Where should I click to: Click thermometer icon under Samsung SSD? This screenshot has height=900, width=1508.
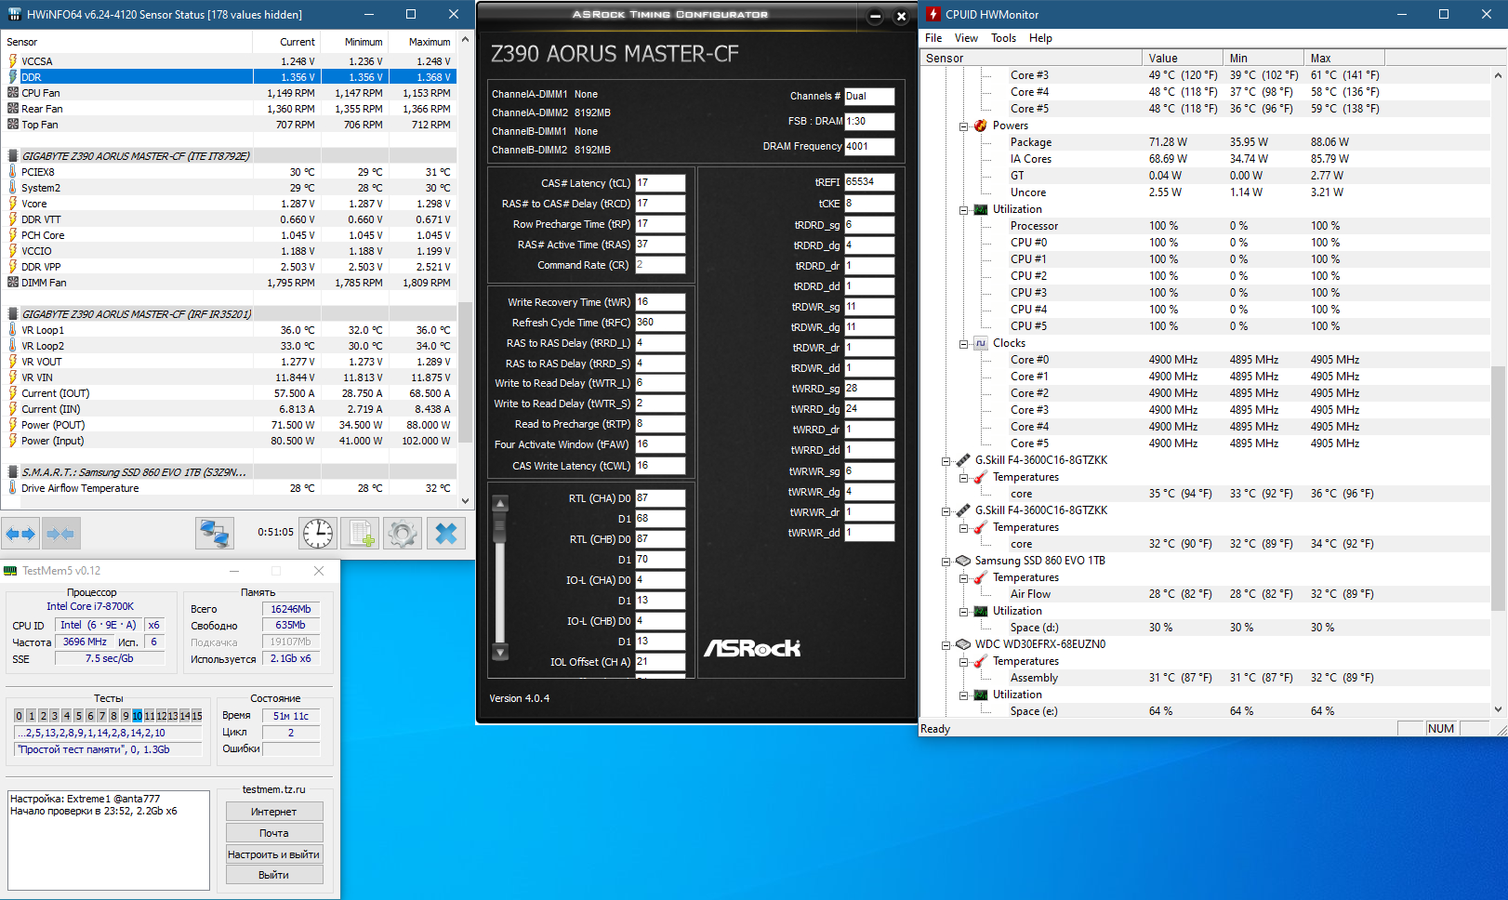tap(980, 577)
